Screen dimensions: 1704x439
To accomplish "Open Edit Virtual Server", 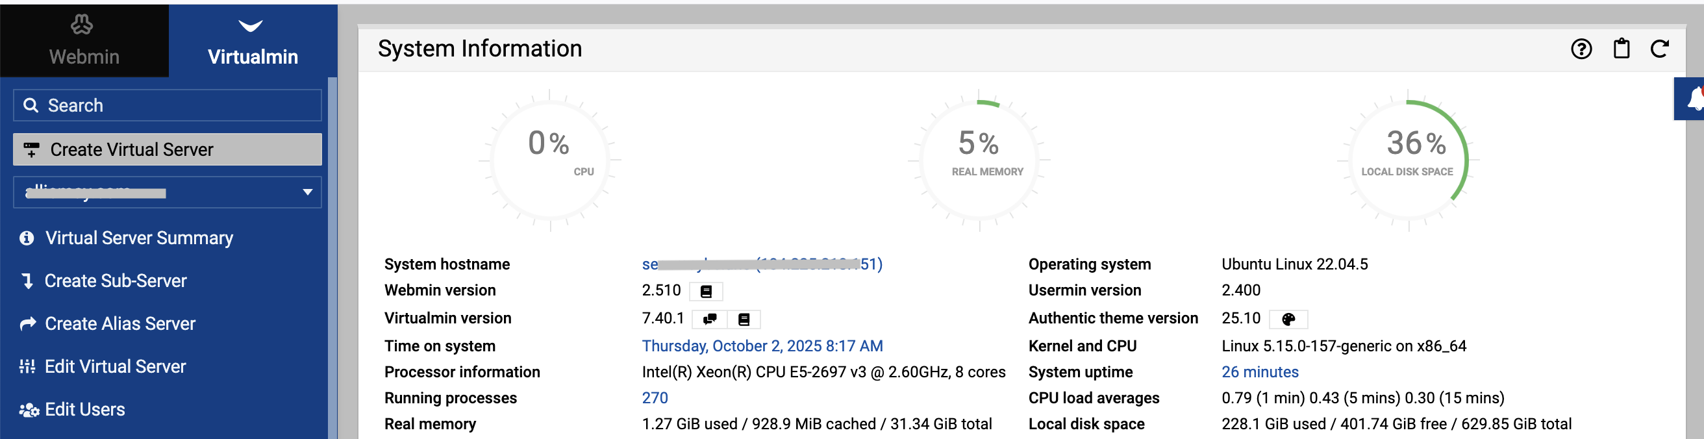I will coord(115,367).
